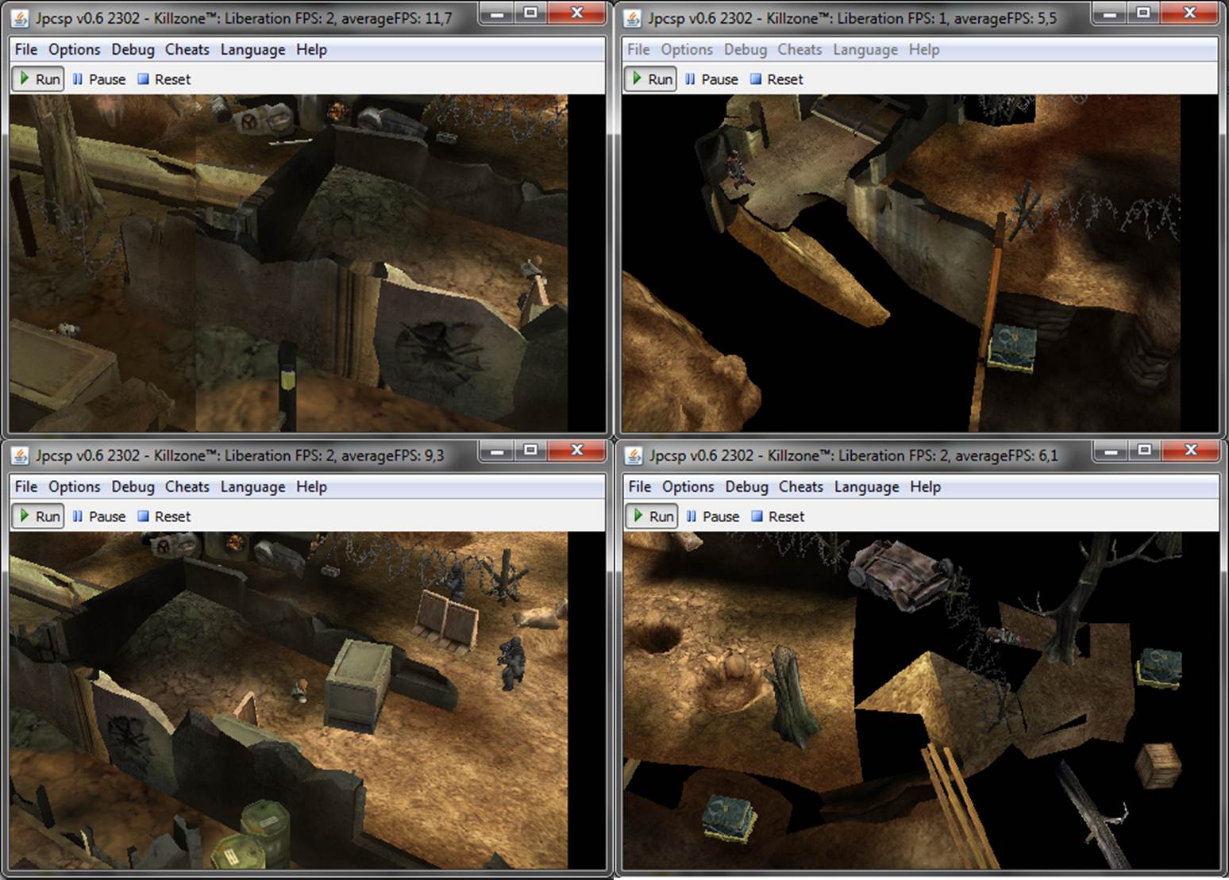Pause emulation in the averageFPS 5,5 window
1229x880 pixels.
(x=712, y=79)
